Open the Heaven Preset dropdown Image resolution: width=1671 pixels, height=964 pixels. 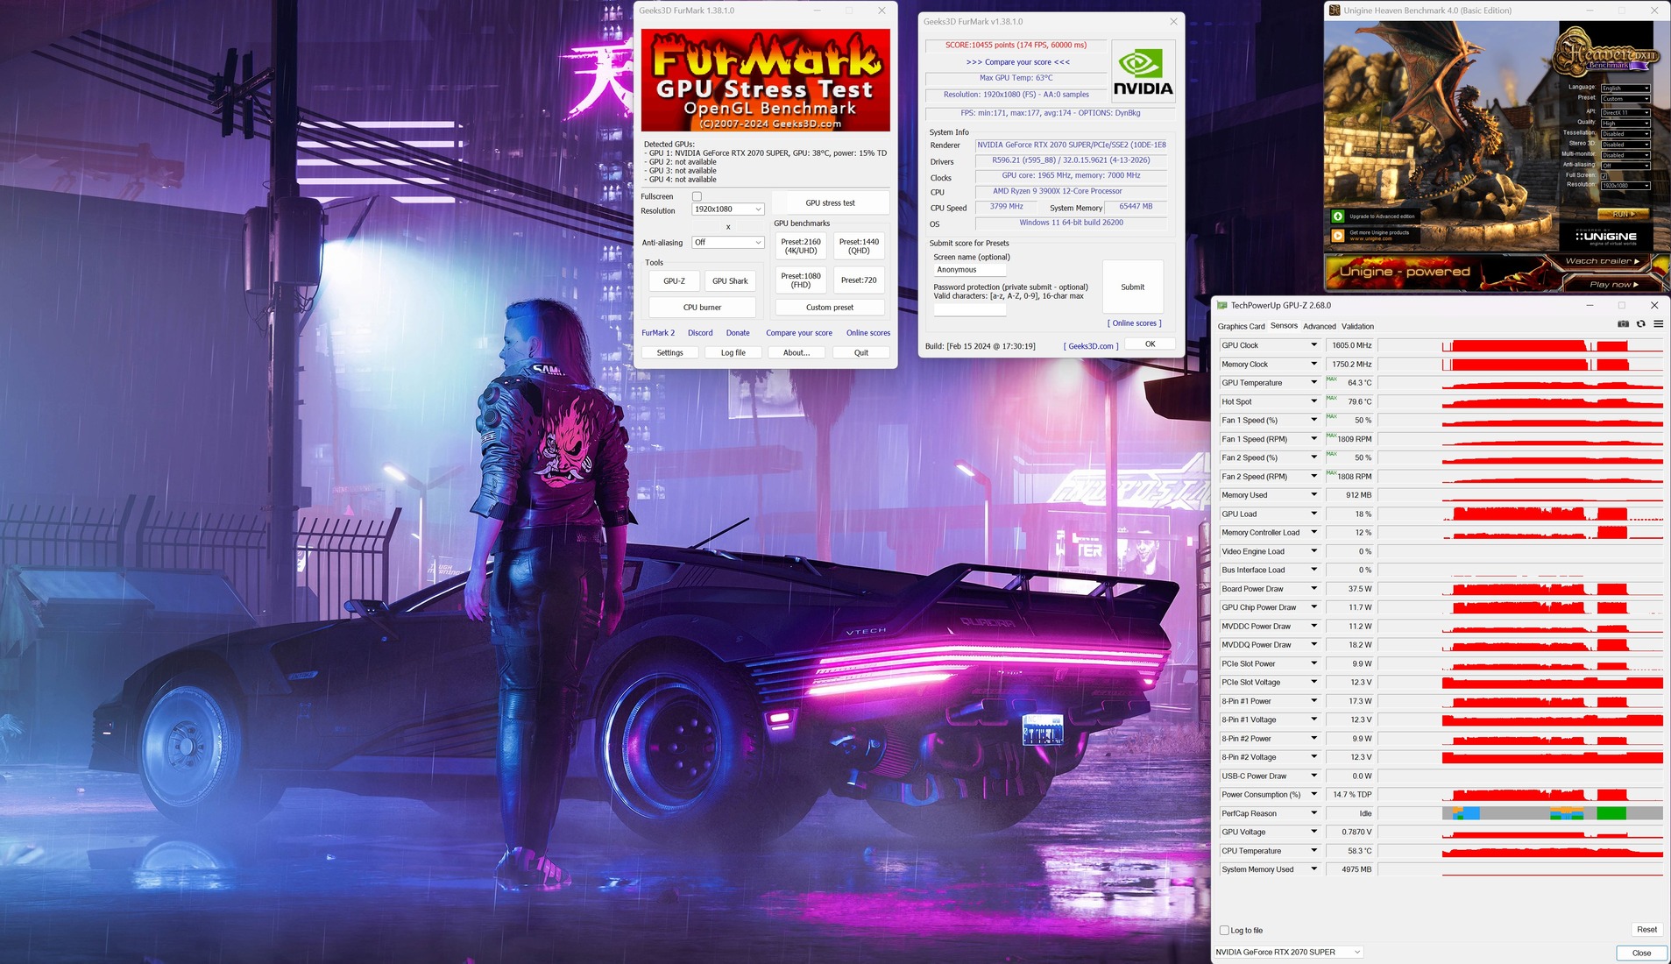coord(1625,98)
